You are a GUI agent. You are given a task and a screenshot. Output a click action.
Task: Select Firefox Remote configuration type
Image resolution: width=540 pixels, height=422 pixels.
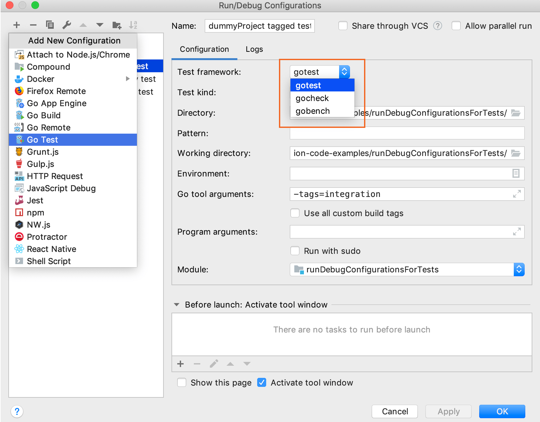point(73,91)
